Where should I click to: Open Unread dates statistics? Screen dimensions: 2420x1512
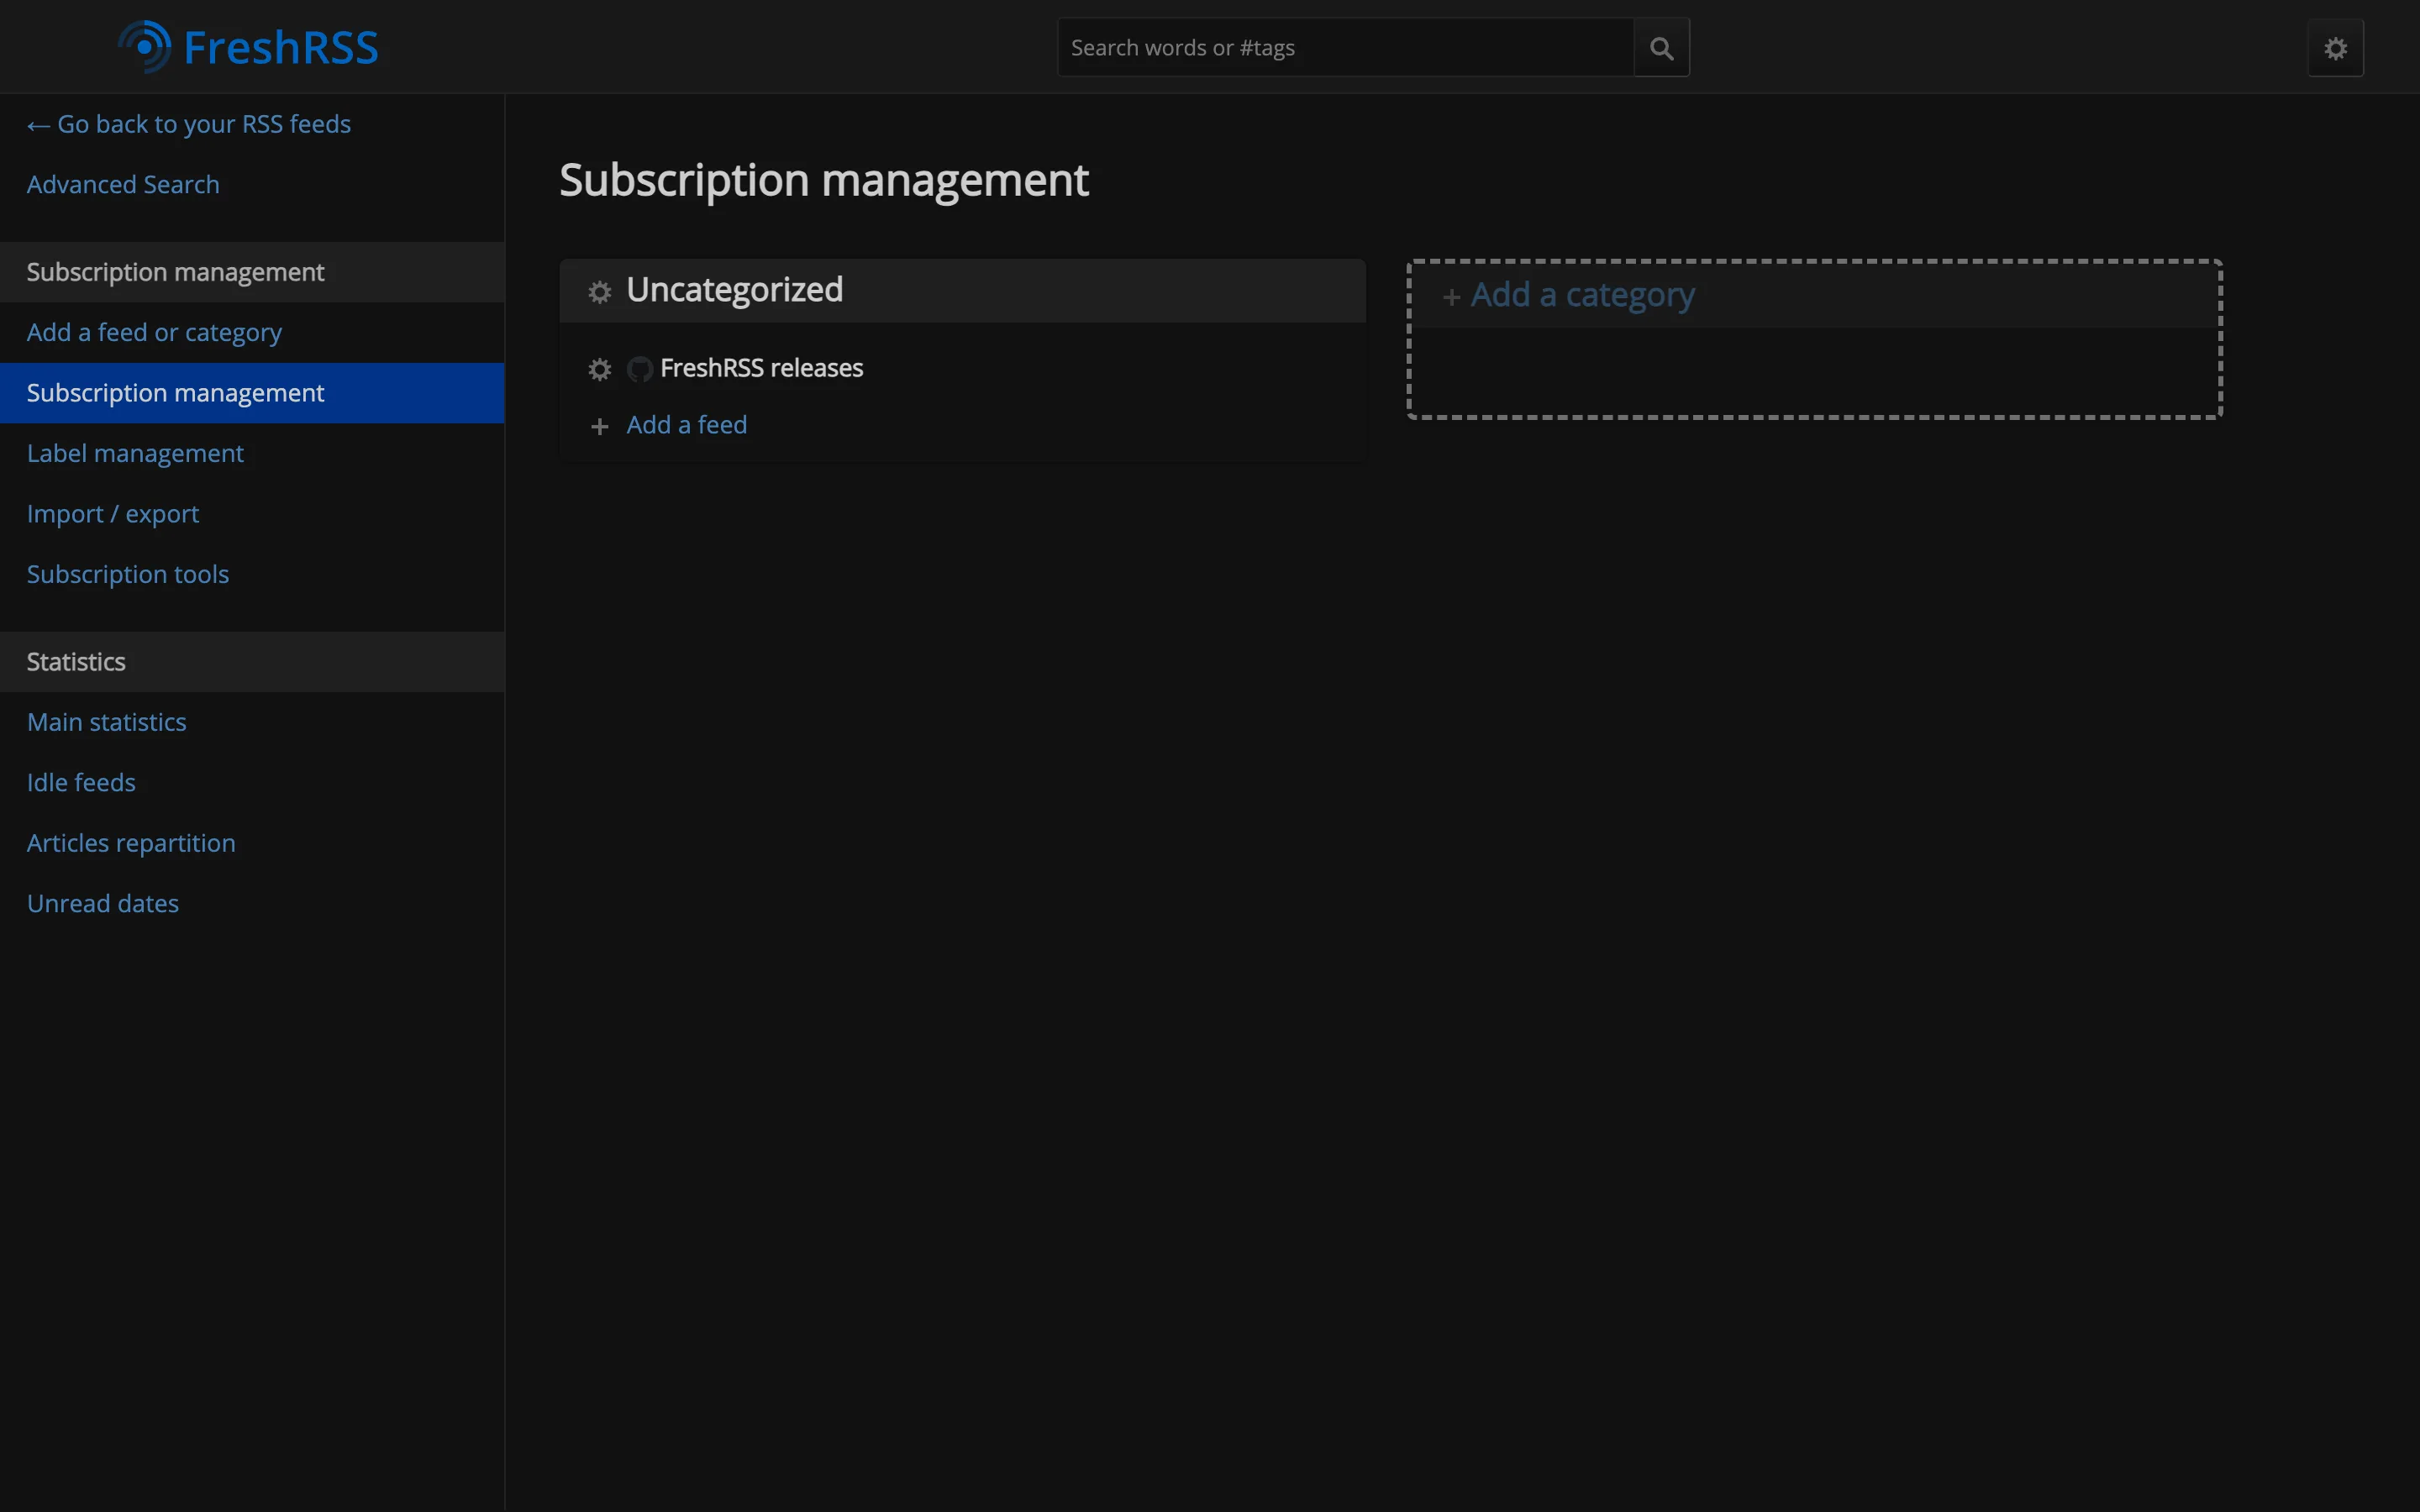click(252, 904)
